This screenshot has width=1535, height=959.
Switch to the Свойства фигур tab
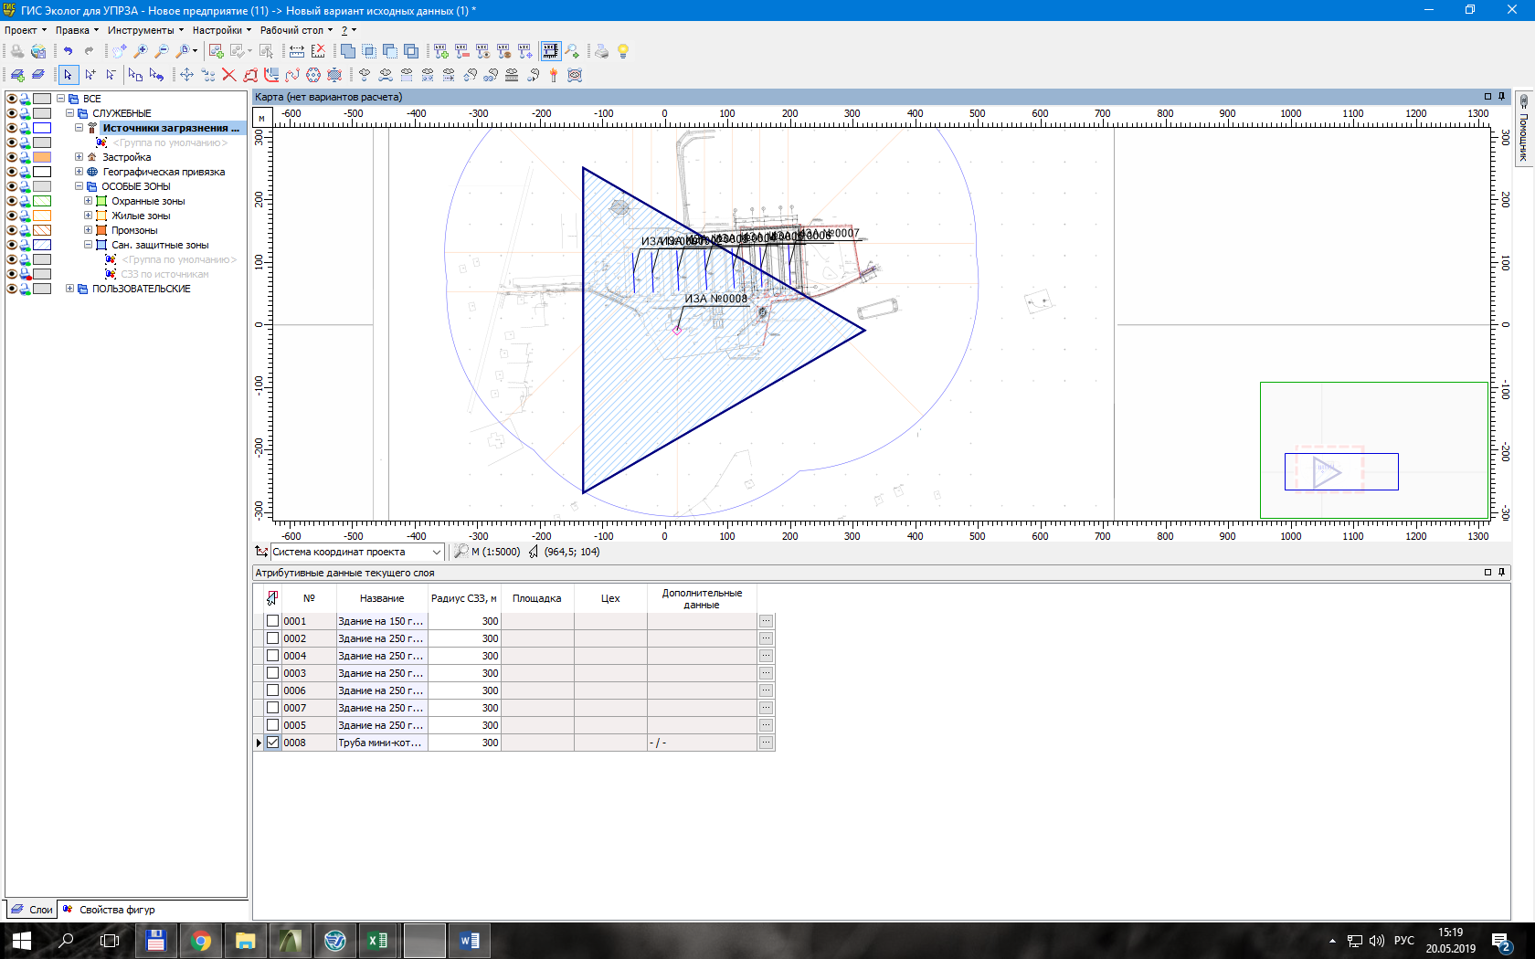coord(116,910)
